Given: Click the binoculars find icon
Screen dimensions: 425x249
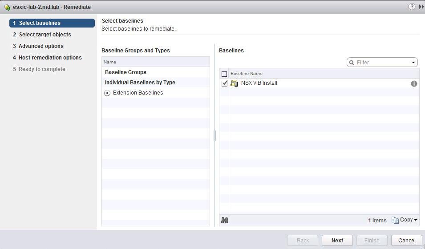Looking at the screenshot, I should click(225, 220).
